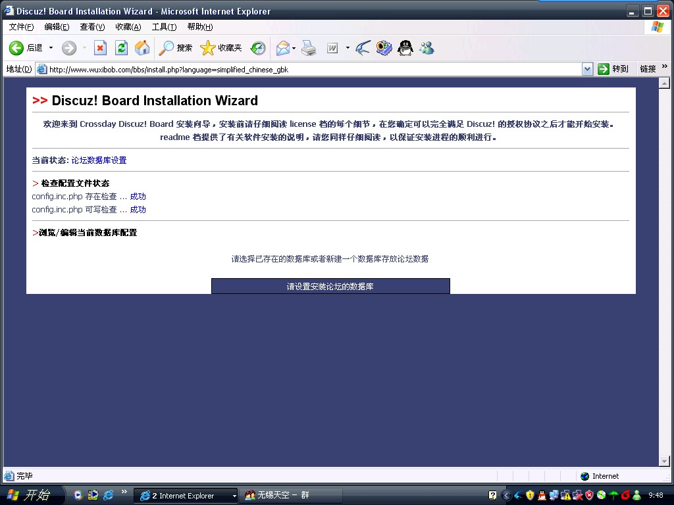Open the 查看(V) menu
Screen dimensions: 674x505
pyautogui.click(x=92, y=27)
